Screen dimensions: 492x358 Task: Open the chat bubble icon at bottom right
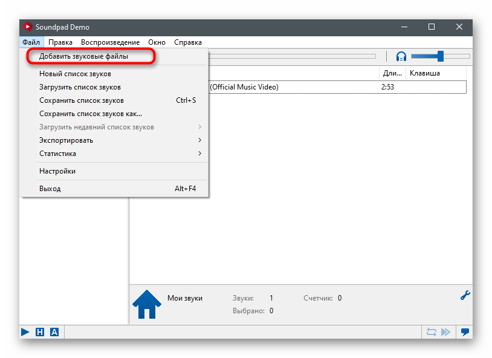pos(465,332)
